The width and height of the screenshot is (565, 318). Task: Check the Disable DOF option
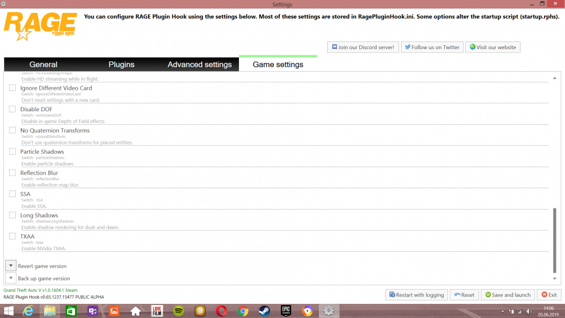[x=12, y=109]
